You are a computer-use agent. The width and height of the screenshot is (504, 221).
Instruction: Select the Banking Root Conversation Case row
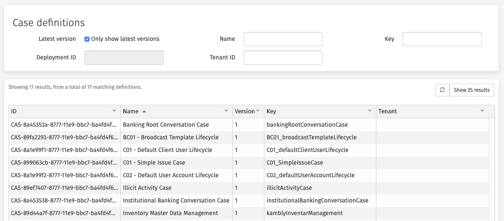coord(166,125)
